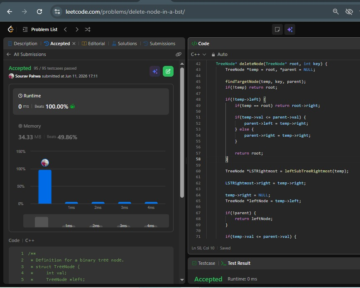
Task: Open the Submissions tab
Action: (159, 44)
